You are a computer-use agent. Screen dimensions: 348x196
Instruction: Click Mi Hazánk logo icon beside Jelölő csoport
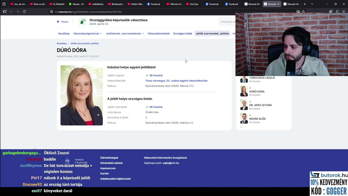pos(147,75)
